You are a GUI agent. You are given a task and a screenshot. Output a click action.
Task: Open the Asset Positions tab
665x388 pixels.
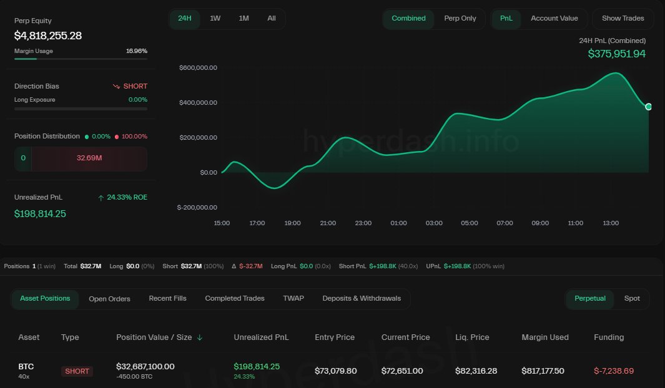44,298
